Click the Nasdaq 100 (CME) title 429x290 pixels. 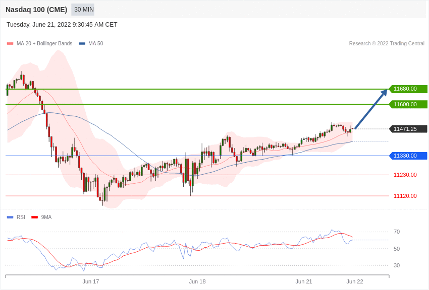point(36,10)
